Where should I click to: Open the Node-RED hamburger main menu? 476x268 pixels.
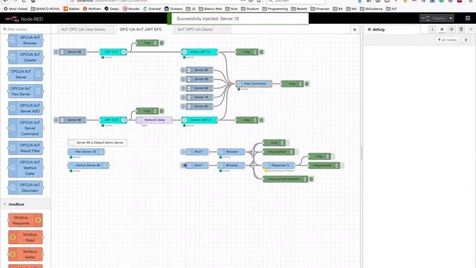tap(468, 19)
